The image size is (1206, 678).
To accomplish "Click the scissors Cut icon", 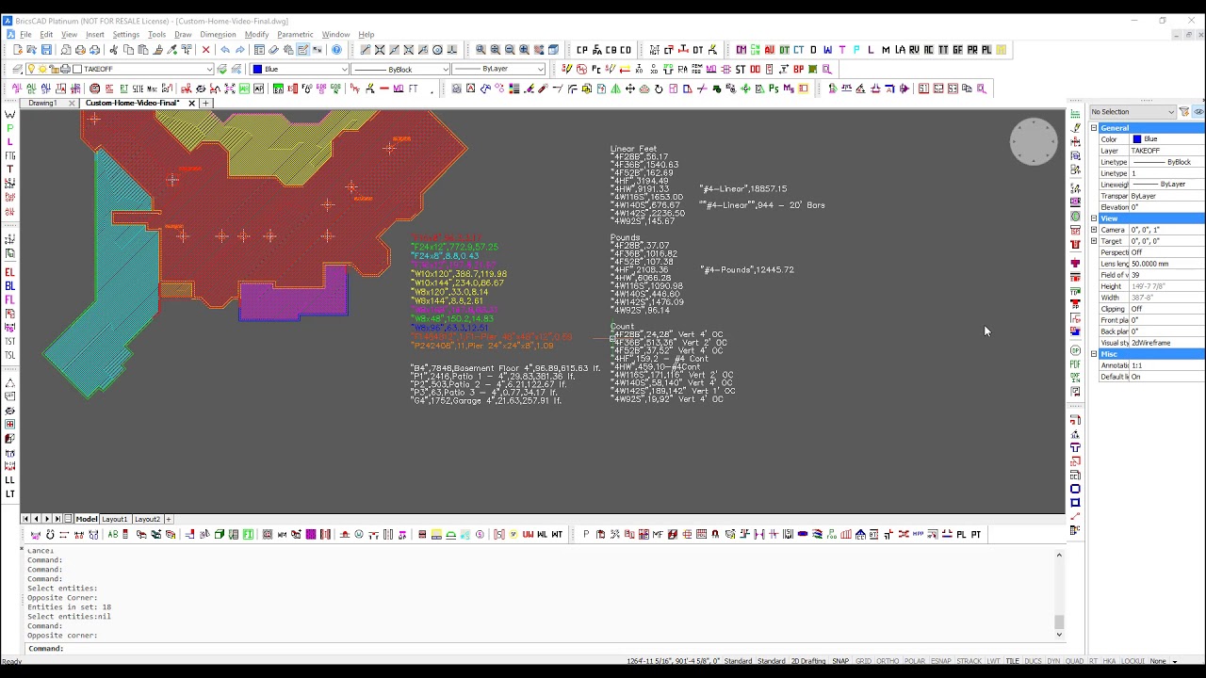I will [114, 50].
